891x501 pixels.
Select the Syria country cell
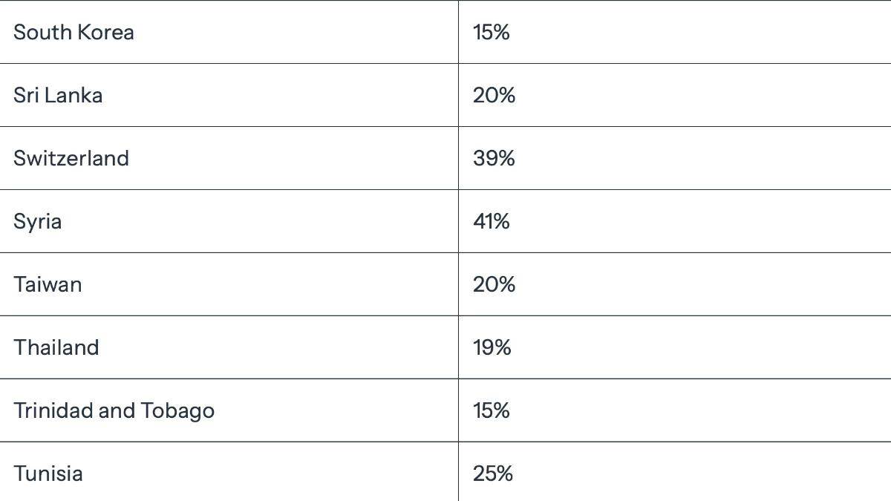229,221
